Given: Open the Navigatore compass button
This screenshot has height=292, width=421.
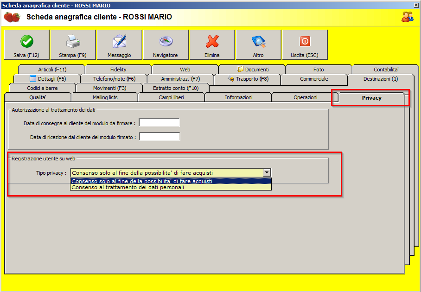Looking at the screenshot, I should 166,44.
